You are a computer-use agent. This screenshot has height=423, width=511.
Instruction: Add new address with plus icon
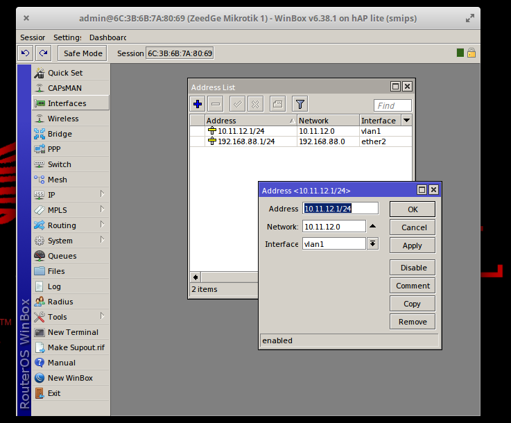click(198, 104)
